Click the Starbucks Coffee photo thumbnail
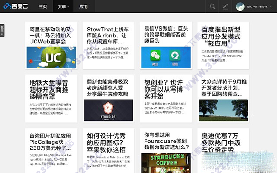 (x=166, y=163)
